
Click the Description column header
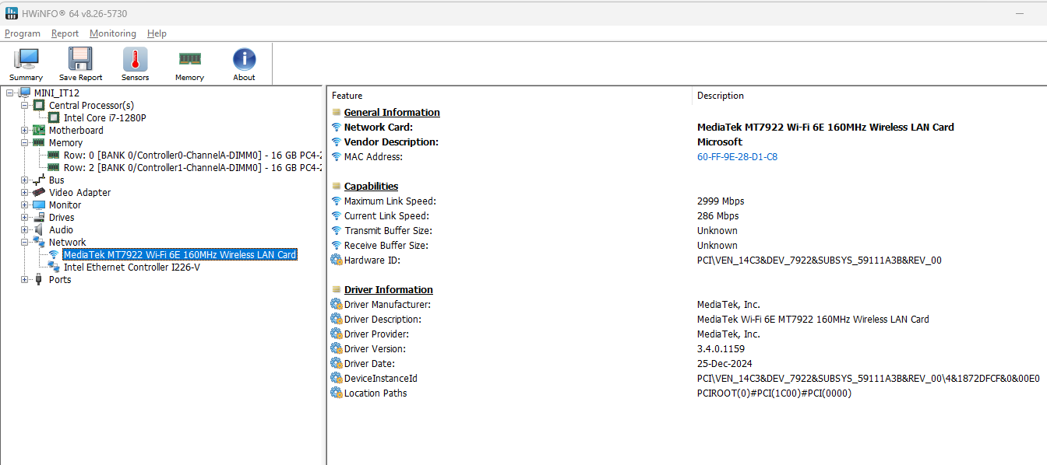pos(869,96)
